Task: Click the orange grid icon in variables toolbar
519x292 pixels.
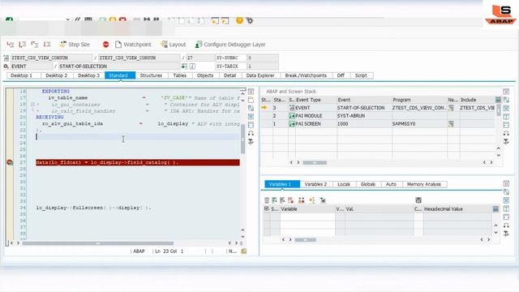Action: click(x=301, y=200)
